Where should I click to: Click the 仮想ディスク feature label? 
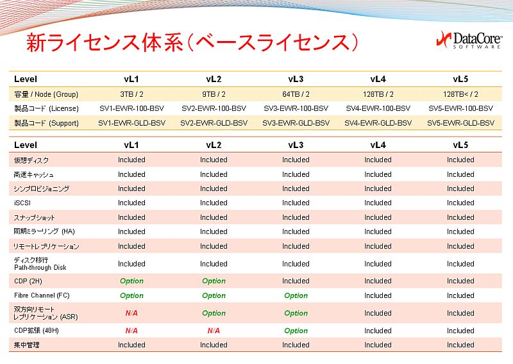pos(31,160)
